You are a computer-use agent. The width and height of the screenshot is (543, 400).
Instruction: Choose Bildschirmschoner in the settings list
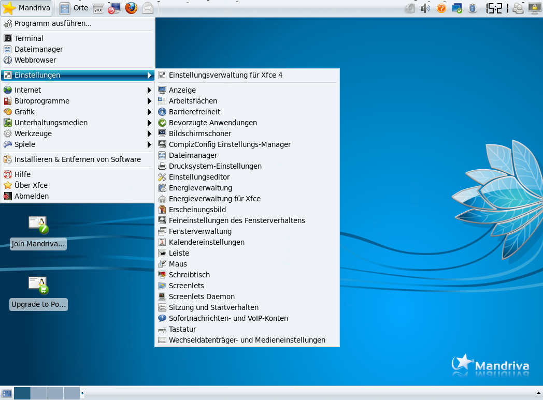[x=200, y=134]
